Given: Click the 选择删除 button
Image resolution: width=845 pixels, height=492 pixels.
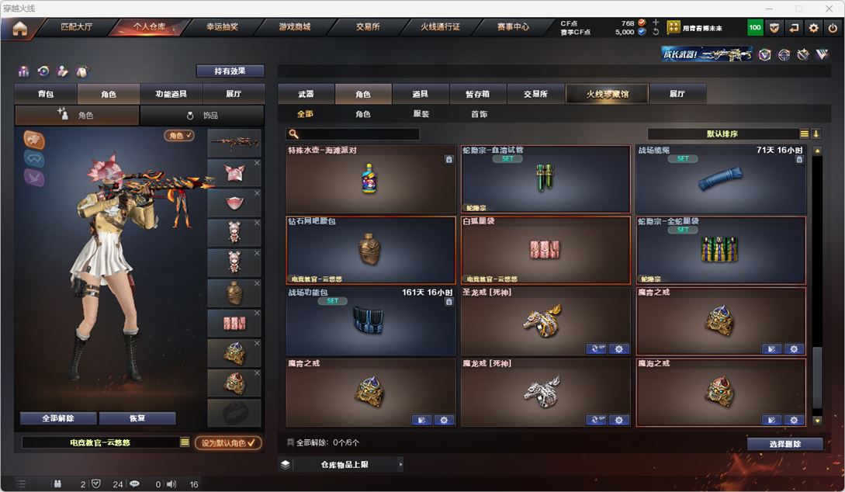Looking at the screenshot, I should tap(784, 444).
